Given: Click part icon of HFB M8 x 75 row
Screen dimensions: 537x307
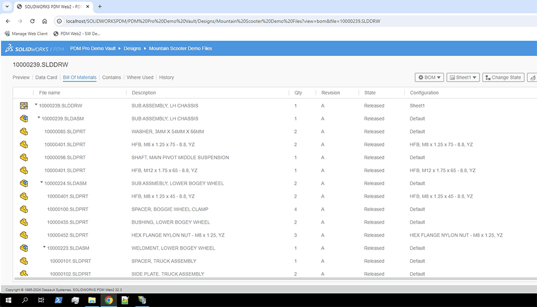Looking at the screenshot, I should [x=24, y=144].
